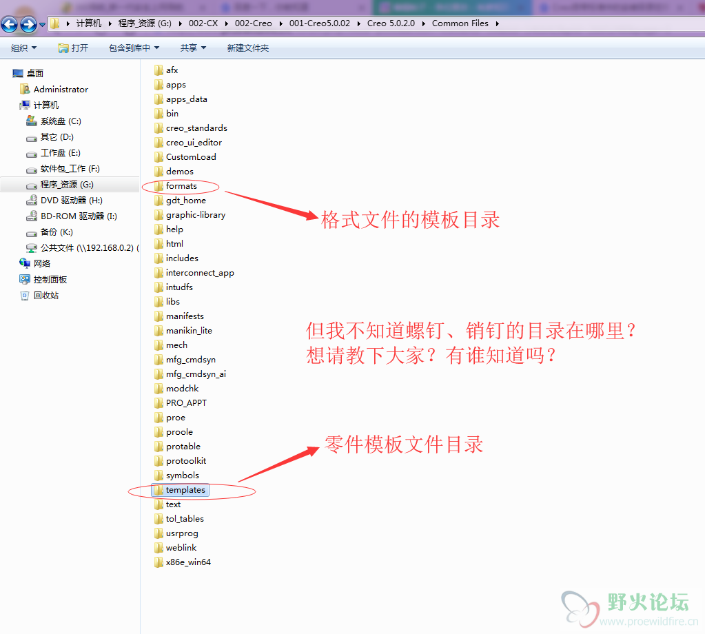This screenshot has height=634, width=705.
Task: Select the tol_tables folder
Action: [x=179, y=519]
